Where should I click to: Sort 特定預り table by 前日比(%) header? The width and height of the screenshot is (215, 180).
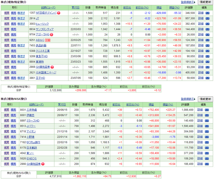coord(142,8)
